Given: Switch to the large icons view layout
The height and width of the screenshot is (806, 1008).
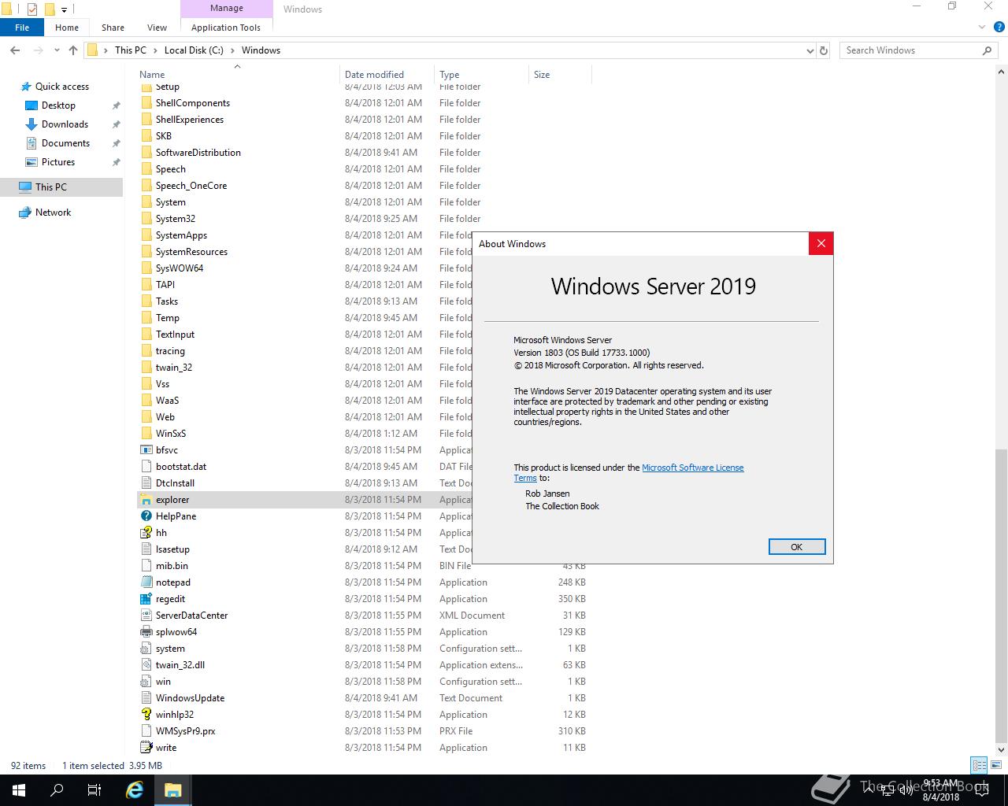Looking at the screenshot, I should [x=995, y=765].
